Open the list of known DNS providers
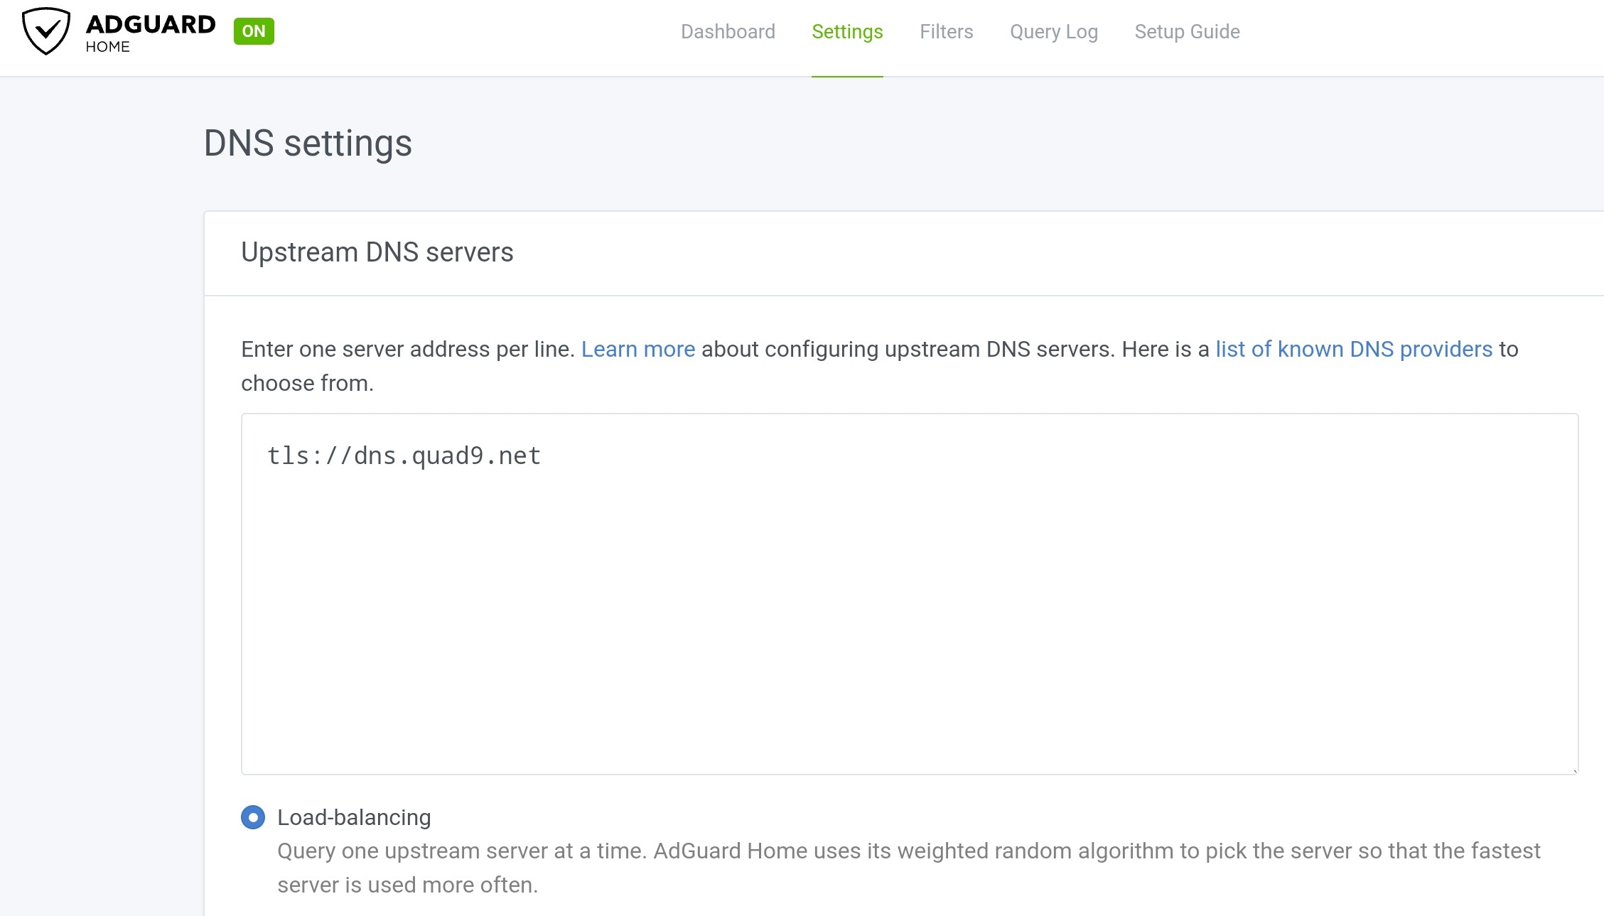Viewport: 1604px width, 916px height. [1353, 349]
